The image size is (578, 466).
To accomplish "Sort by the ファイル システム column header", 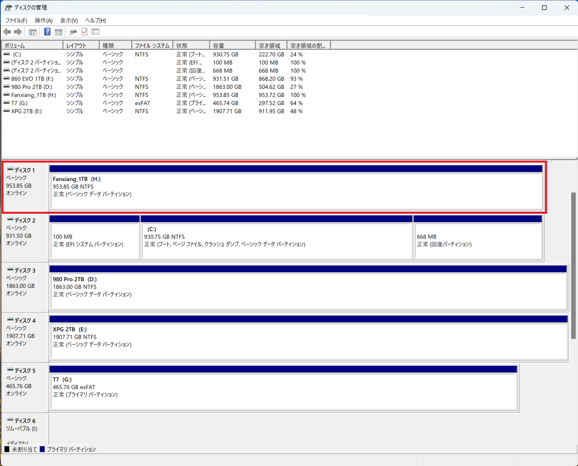I will pos(153,45).
